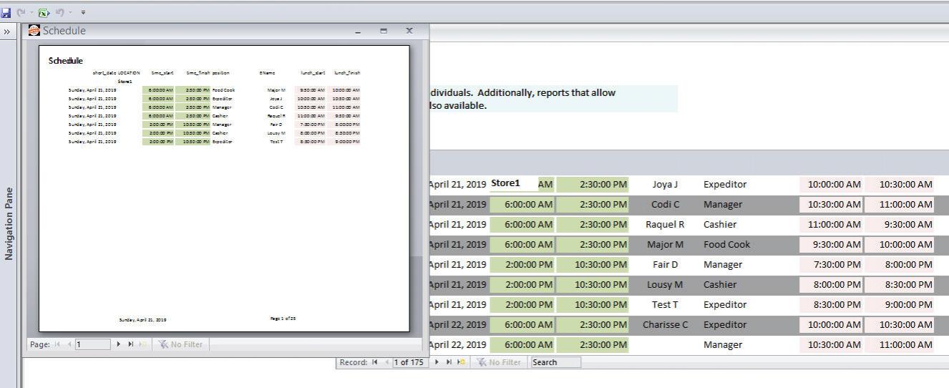The height and width of the screenshot is (388, 949).
Task: Click the Undo icon in the quick access toolbar
Action: click(61, 12)
